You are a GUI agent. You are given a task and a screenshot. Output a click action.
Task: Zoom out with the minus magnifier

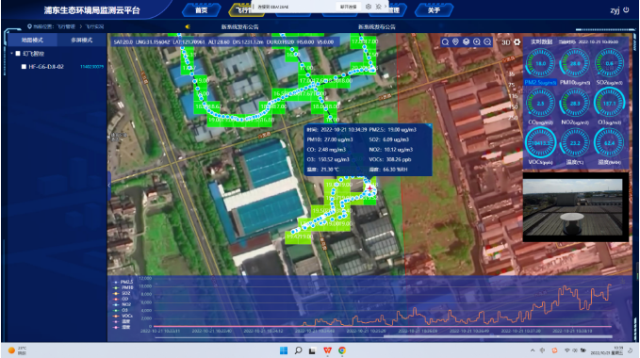pos(487,42)
